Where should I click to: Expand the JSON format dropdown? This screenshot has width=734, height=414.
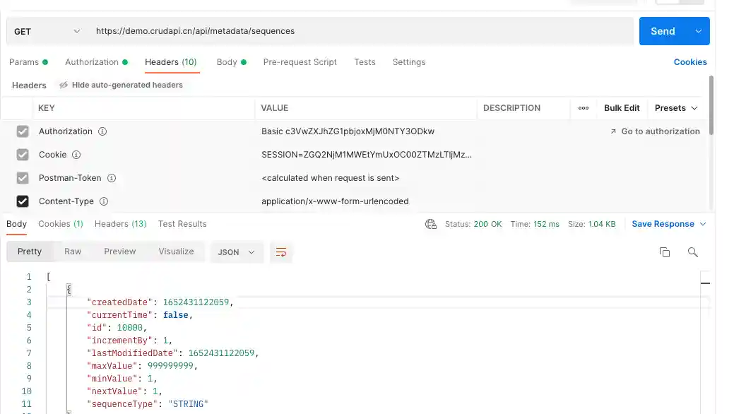click(x=237, y=252)
